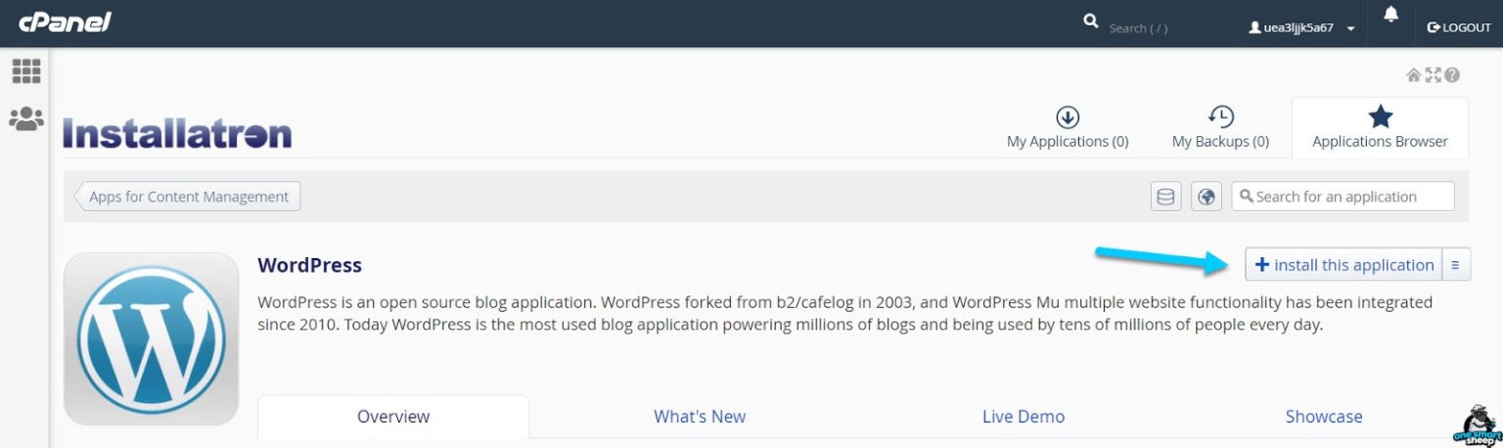Screen dimensions: 1503x448
Task: Click the Installatron logo
Action: tap(177, 133)
